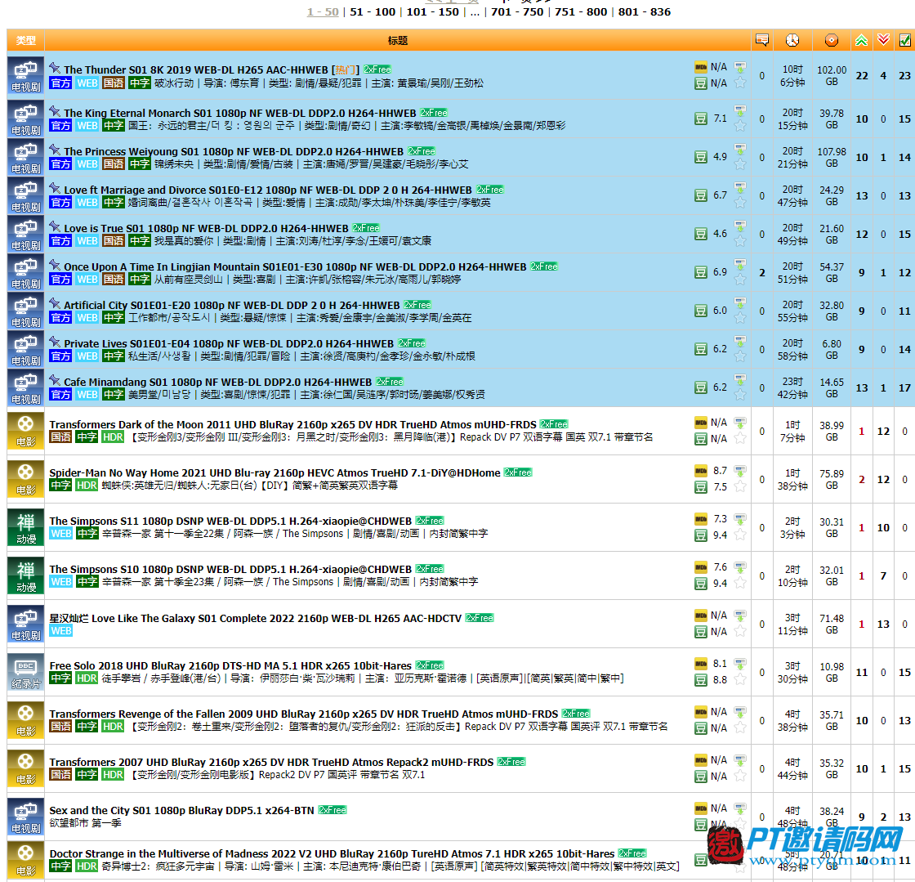Viewport: 915px width, 882px height.
Task: Go to page 701 - 750
Action: tap(517, 11)
